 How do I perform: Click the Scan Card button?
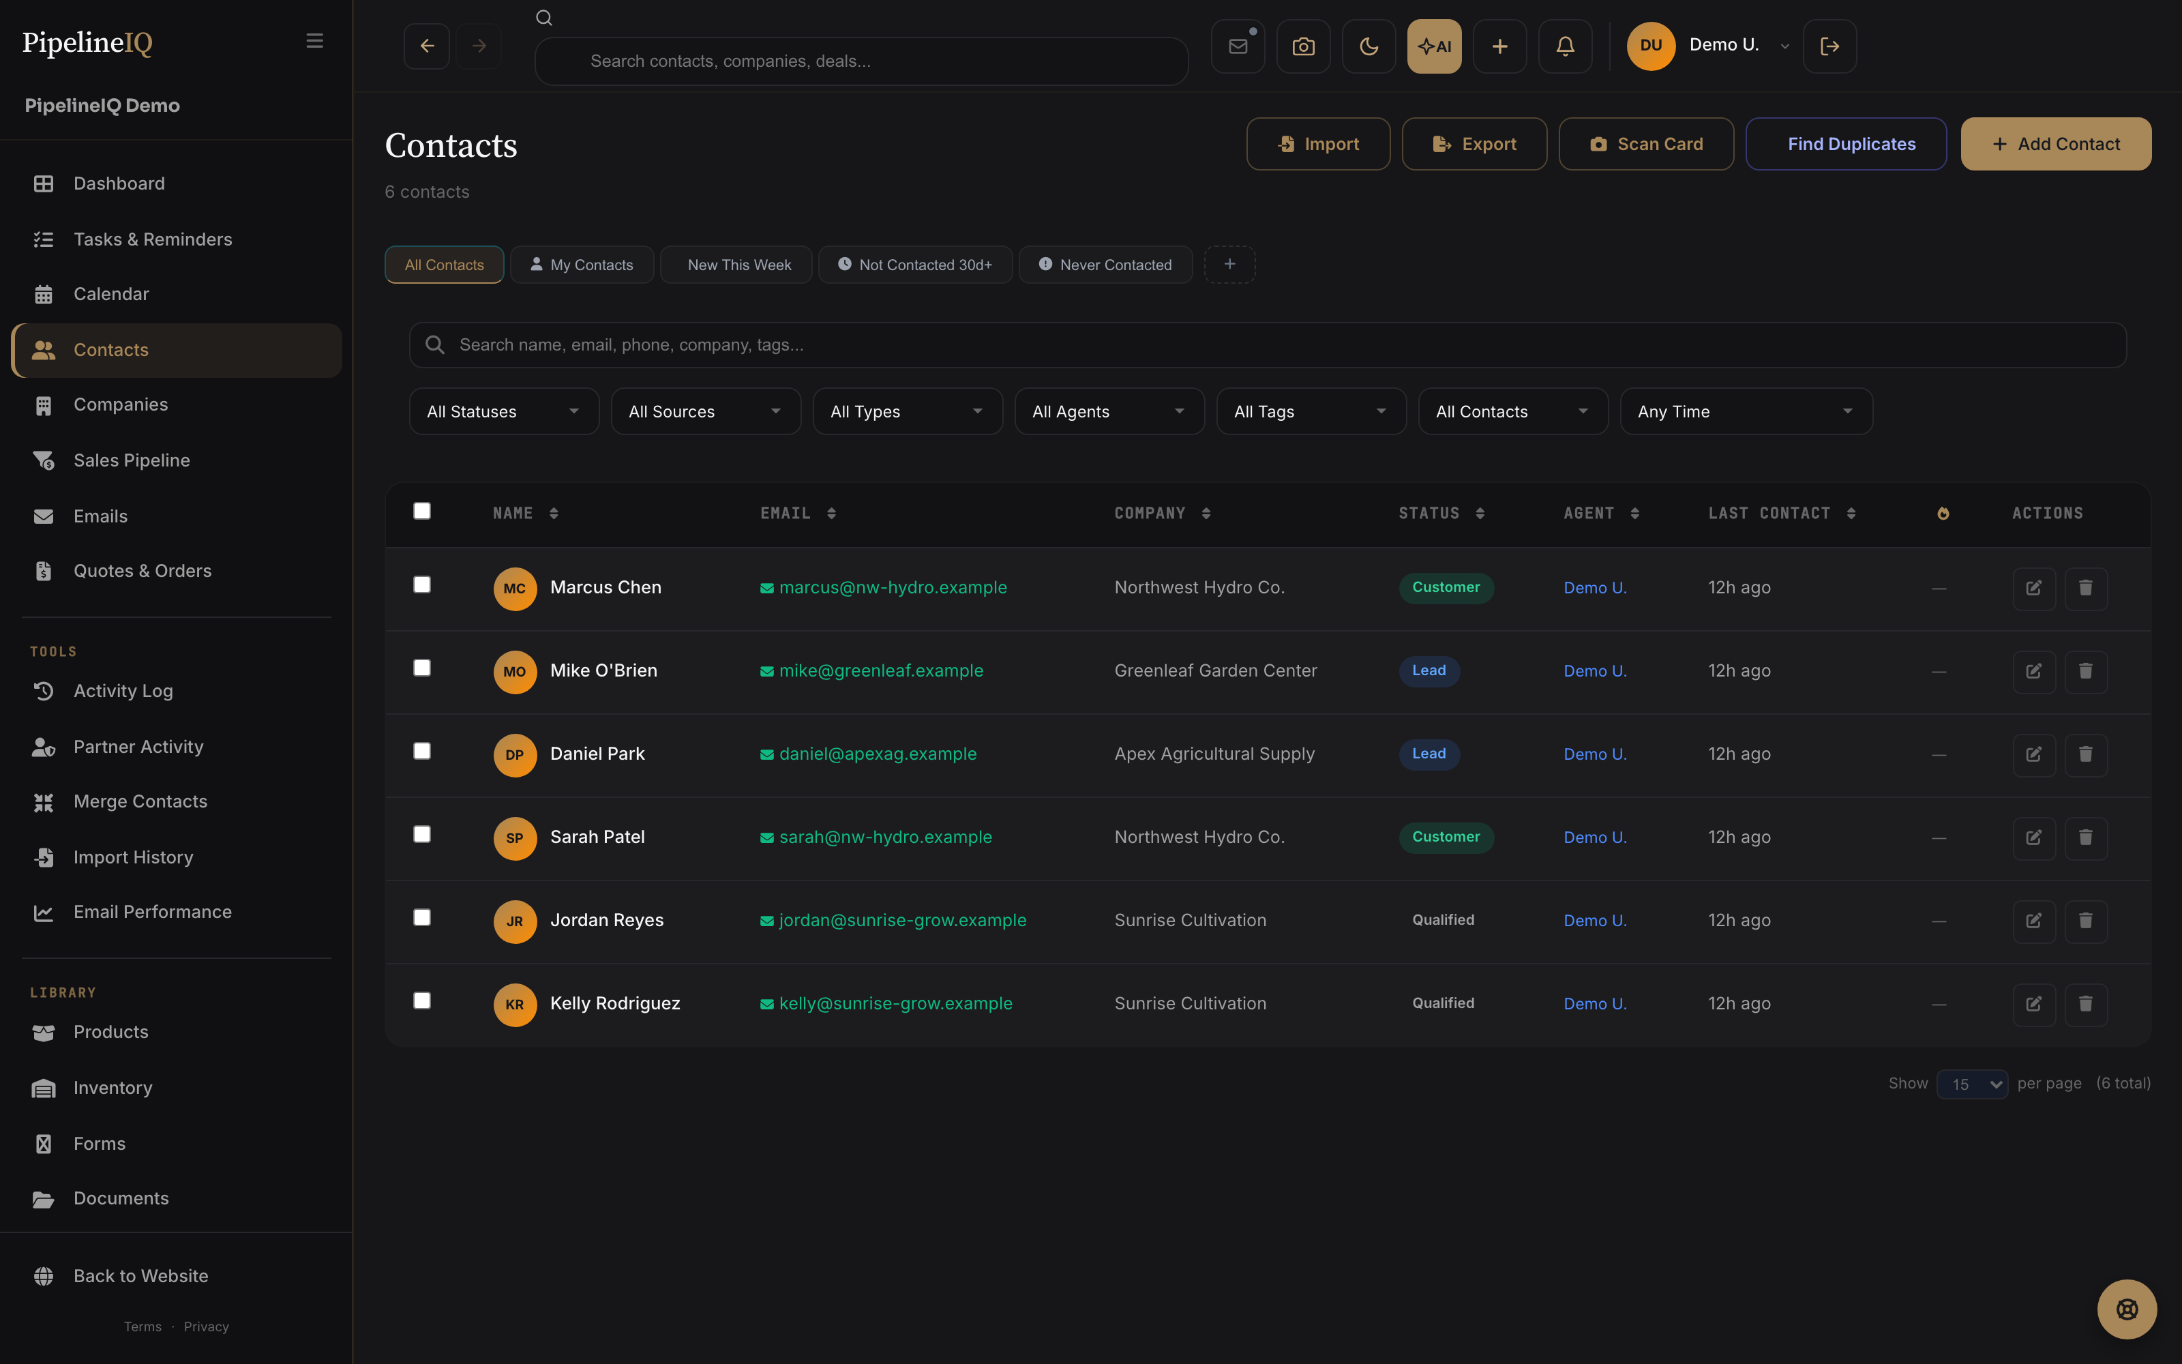tap(1647, 145)
